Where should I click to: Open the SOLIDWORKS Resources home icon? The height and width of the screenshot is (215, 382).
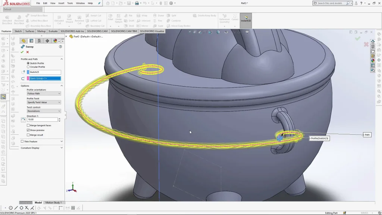point(373,42)
